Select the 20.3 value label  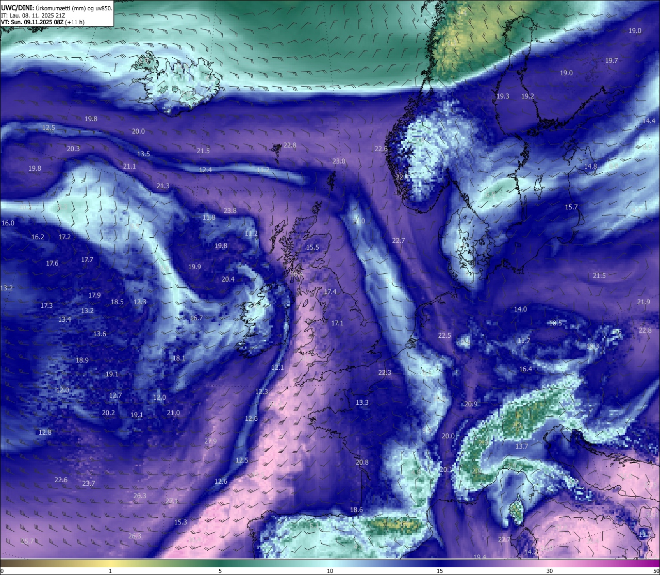73,149
